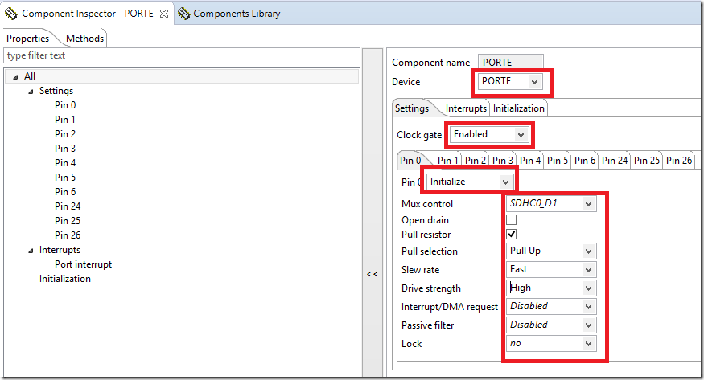Switch to the Pin 4 tab
This screenshot has height=380, width=704.
pyautogui.click(x=529, y=161)
